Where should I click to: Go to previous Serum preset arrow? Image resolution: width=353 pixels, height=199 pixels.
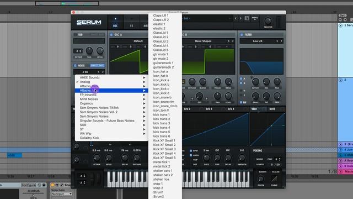pos(236,18)
